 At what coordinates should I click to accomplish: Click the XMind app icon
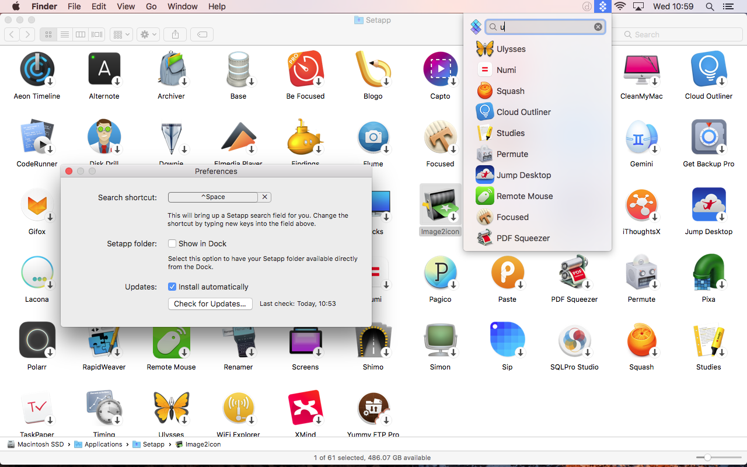coord(306,407)
